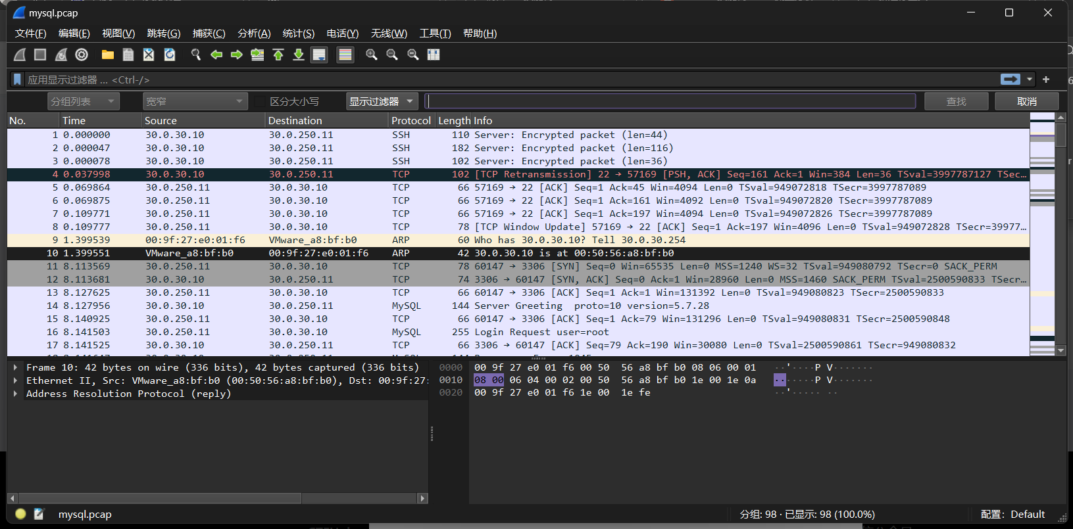Open the 视图(V) menu
This screenshot has height=529, width=1073.
pyautogui.click(x=118, y=34)
